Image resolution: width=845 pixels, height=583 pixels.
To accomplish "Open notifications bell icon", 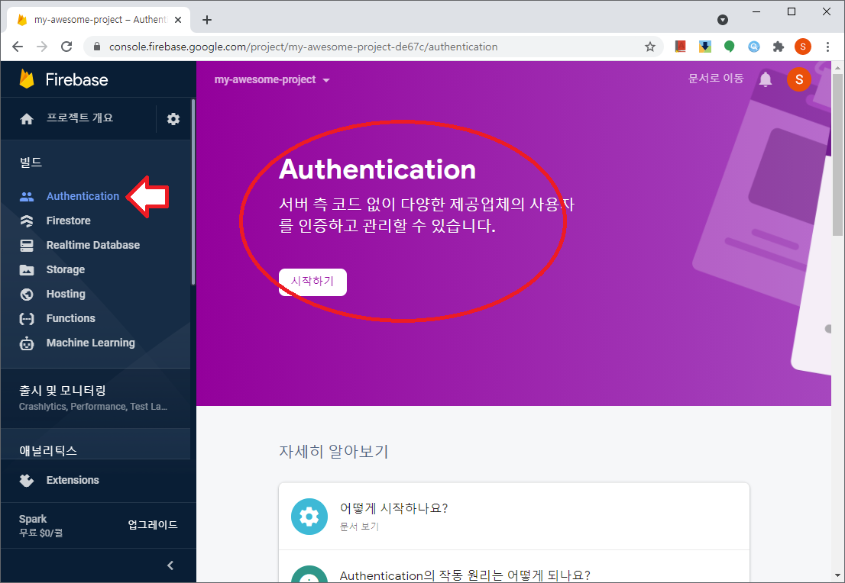I will (766, 79).
